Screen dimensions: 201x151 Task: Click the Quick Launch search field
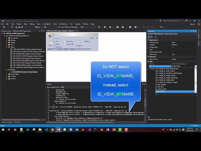coord(174,20)
